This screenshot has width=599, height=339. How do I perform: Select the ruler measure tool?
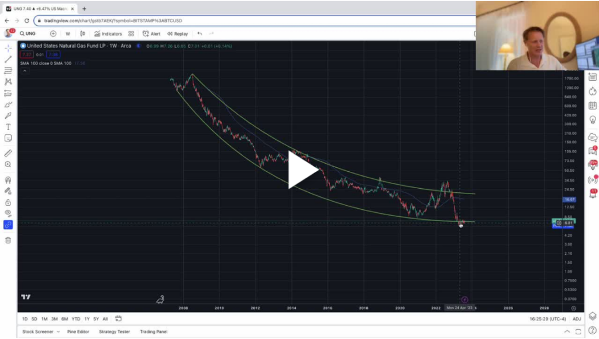pos(8,153)
